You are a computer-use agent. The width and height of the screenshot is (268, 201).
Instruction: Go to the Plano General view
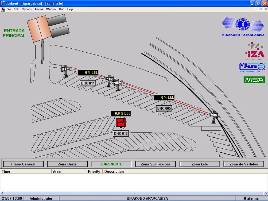pos(23,164)
